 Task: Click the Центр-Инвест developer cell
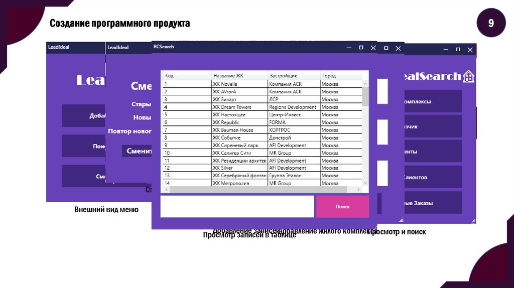tap(294, 115)
